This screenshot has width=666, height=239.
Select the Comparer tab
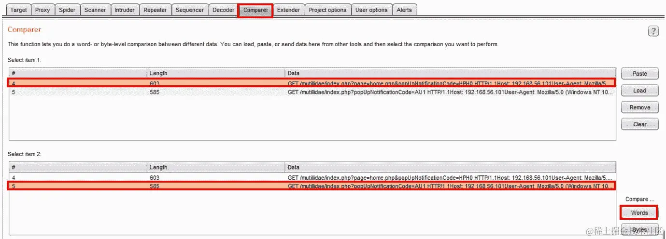(255, 10)
